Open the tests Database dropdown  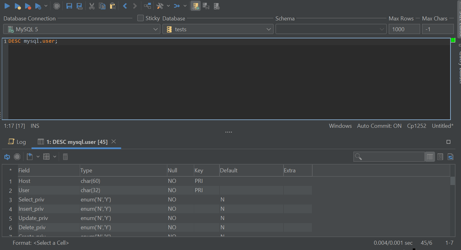(268, 29)
